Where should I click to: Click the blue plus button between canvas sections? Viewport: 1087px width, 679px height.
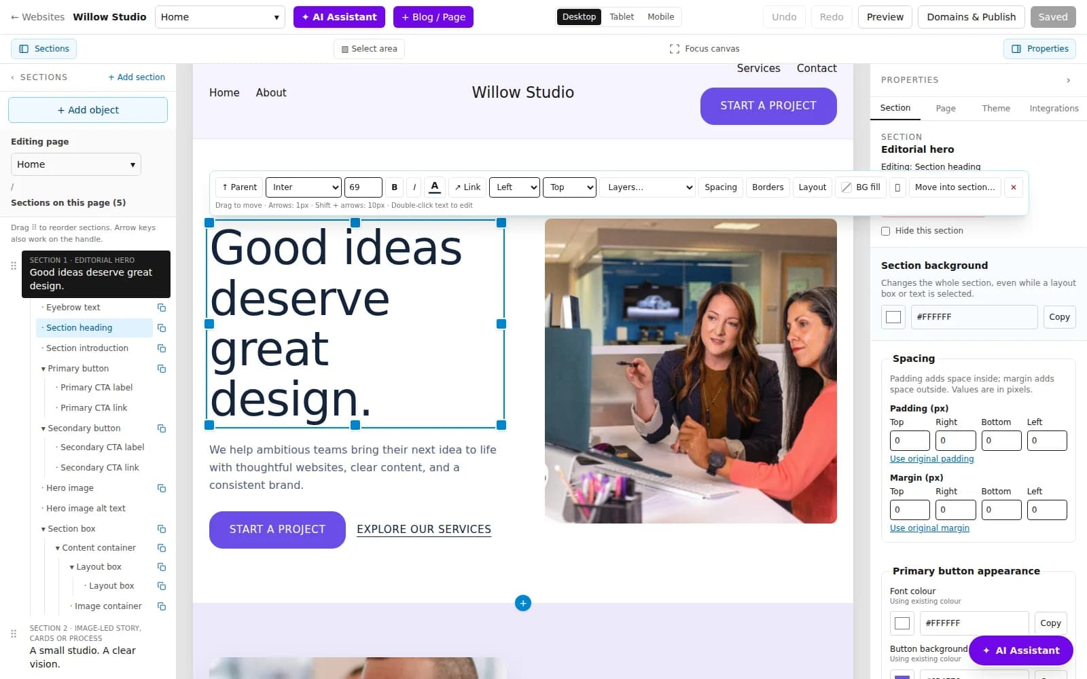(523, 603)
